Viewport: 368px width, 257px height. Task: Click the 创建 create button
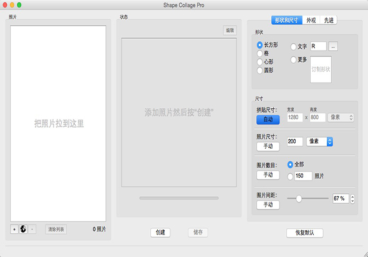pyautogui.click(x=160, y=233)
